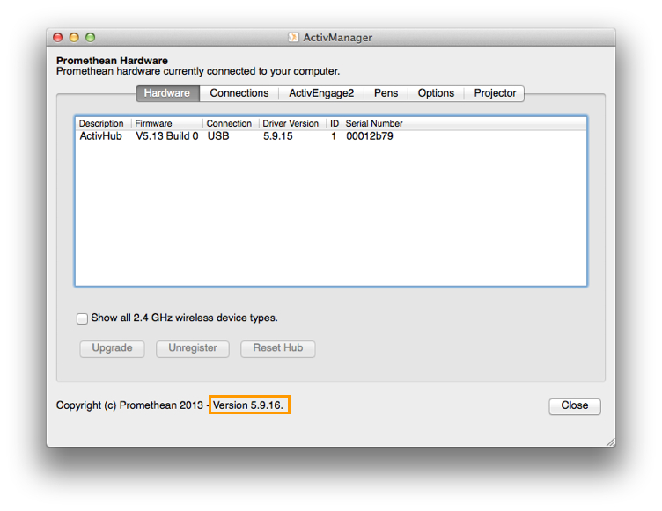
Task: Select the Pens tab
Action: point(386,93)
